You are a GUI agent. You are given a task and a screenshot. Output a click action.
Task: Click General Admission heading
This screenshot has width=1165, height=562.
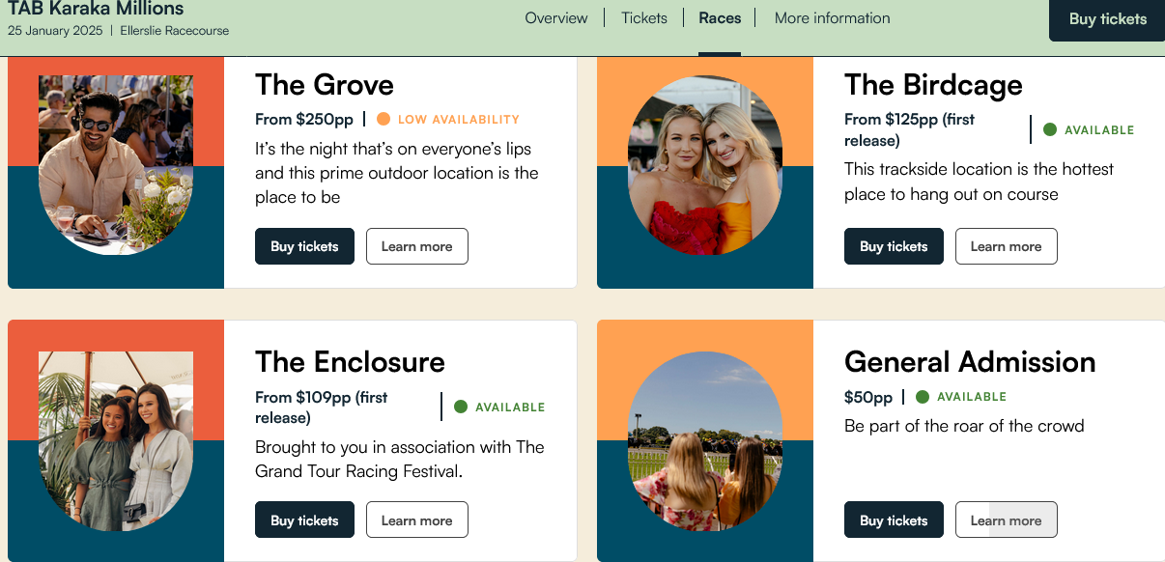tap(970, 362)
